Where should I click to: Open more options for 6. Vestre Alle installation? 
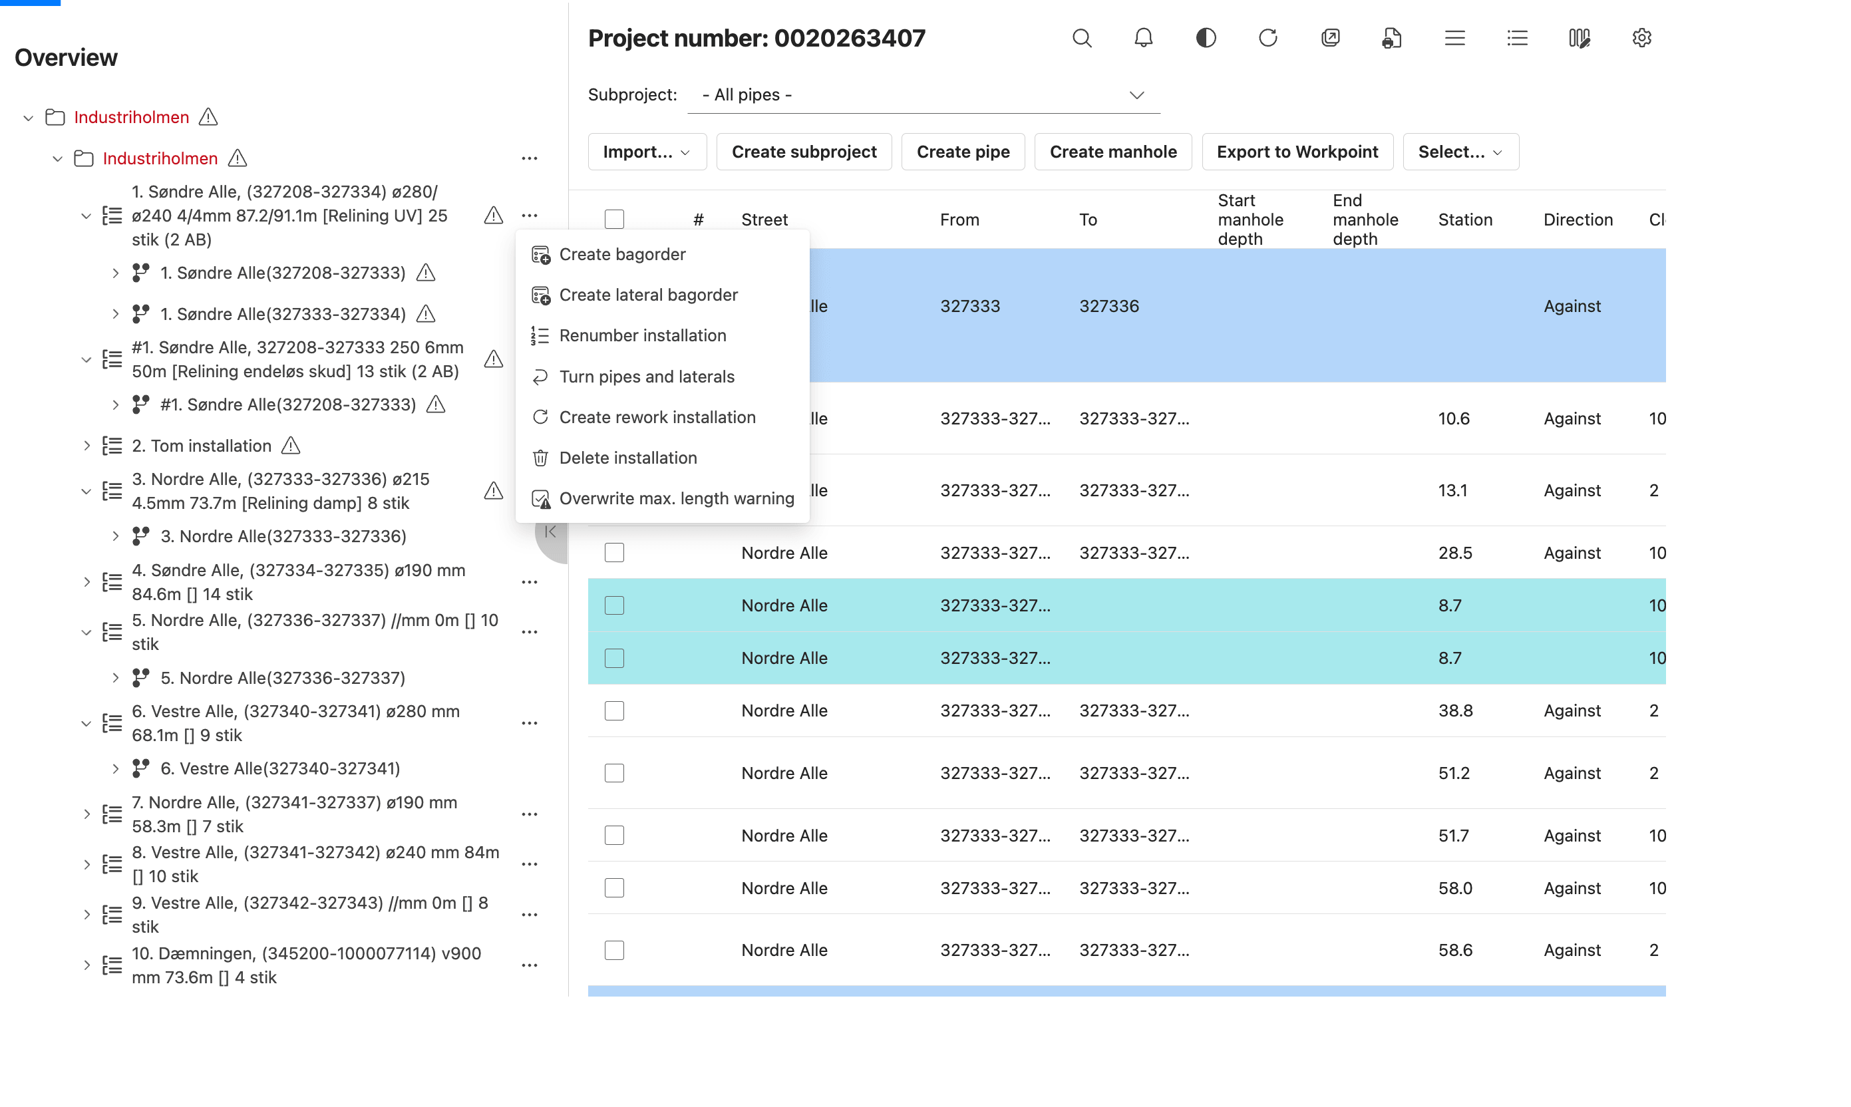[530, 723]
